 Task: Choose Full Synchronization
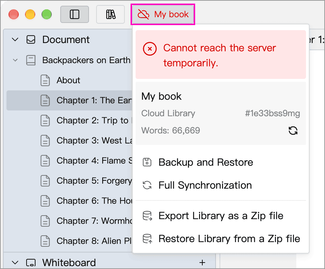[221, 185]
